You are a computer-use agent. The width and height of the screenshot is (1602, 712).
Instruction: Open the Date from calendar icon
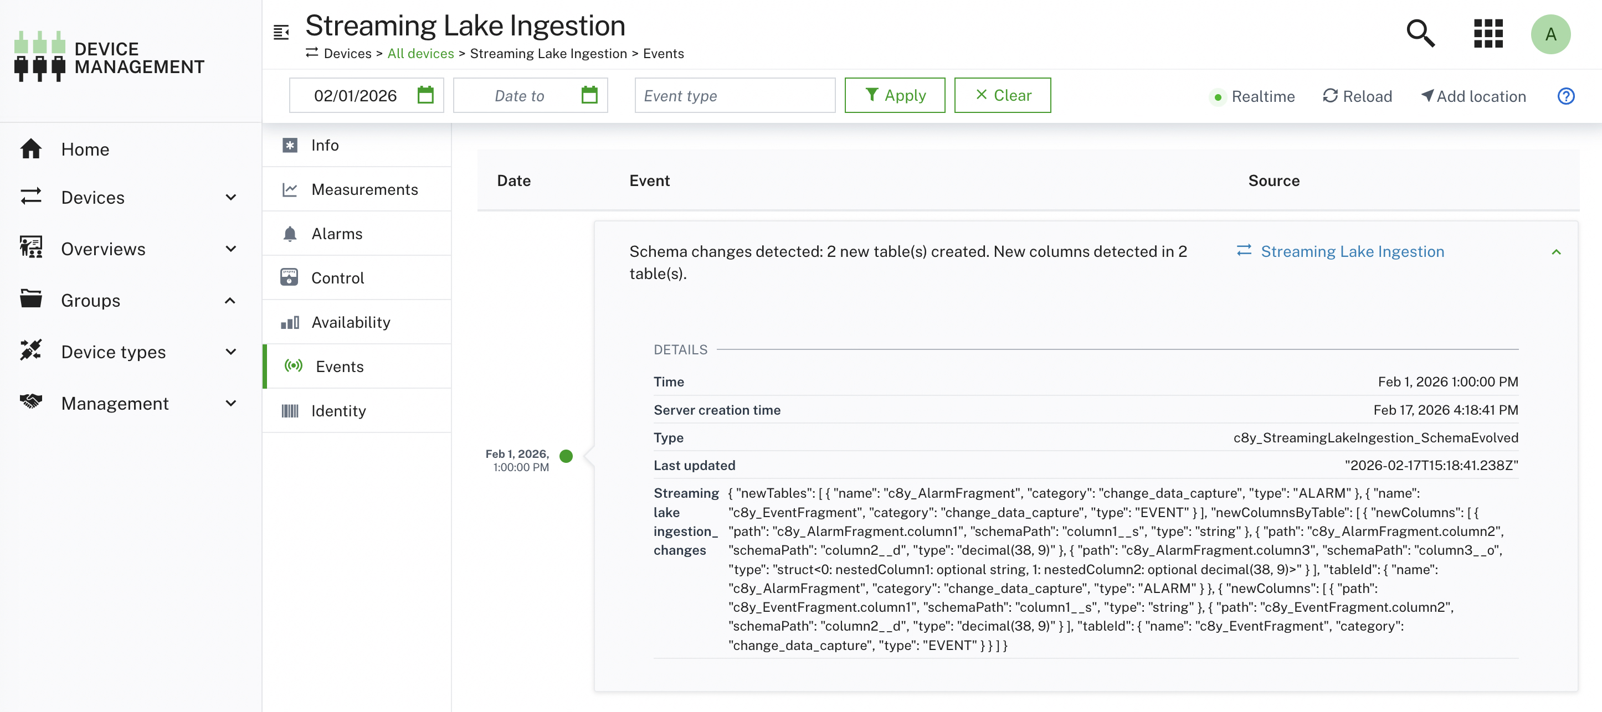pos(425,95)
